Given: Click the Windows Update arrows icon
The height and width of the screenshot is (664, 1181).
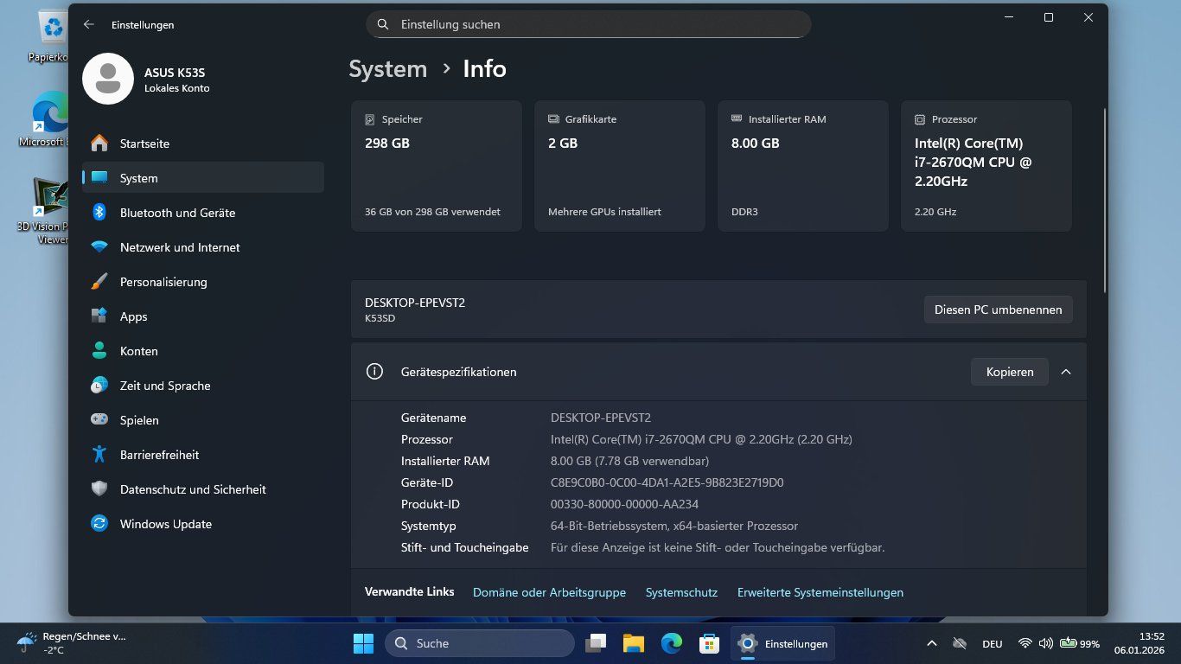Looking at the screenshot, I should pyautogui.click(x=99, y=524).
